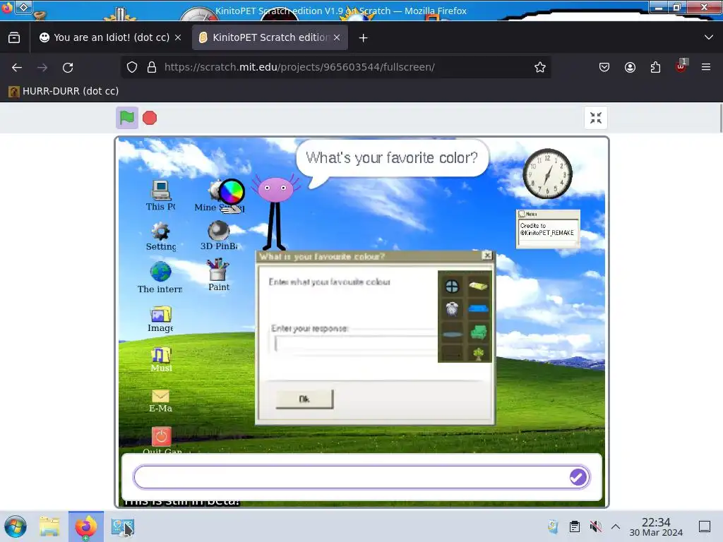Open the extensions puzzle icon
723x542 pixels.
(x=655, y=67)
